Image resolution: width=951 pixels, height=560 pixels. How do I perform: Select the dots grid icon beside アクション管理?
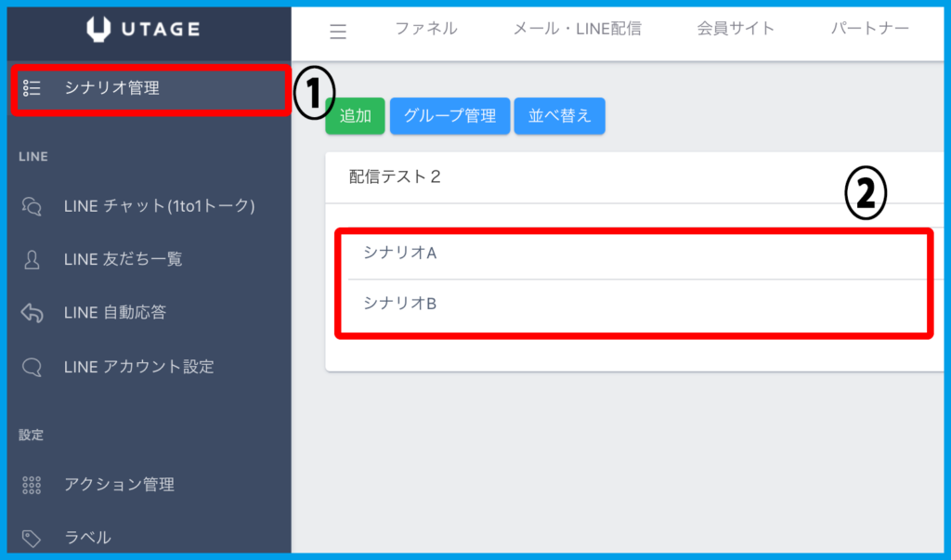pos(32,484)
